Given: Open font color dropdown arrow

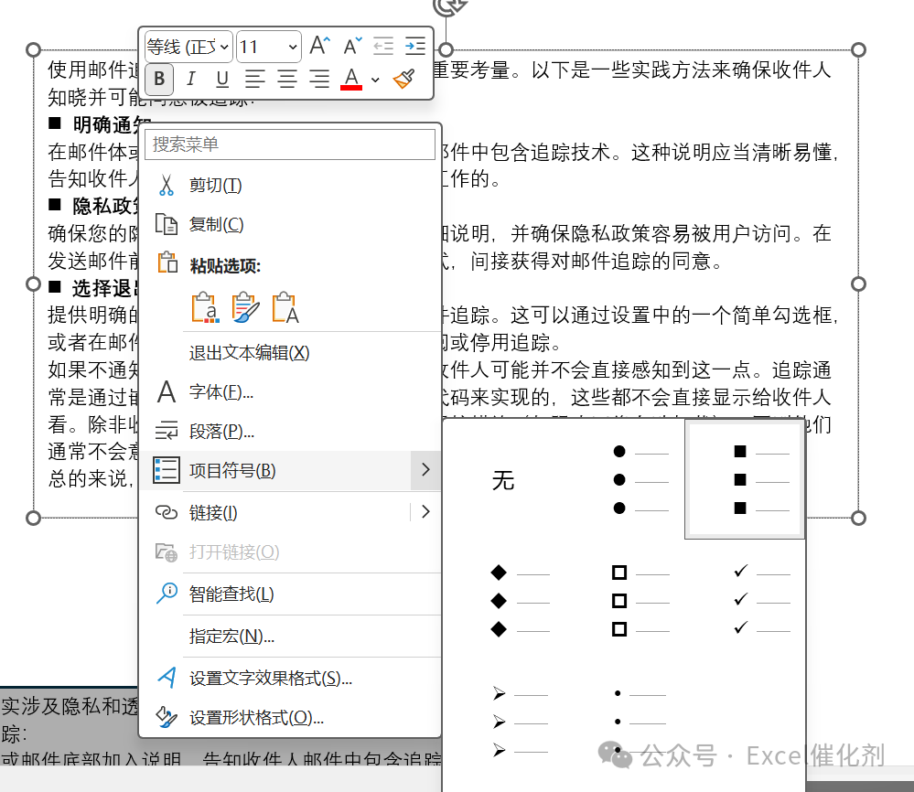Looking at the screenshot, I should click(375, 80).
